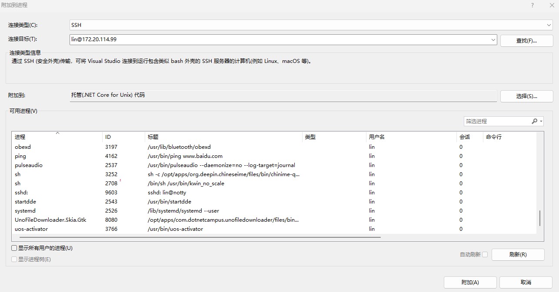Click the 刷新(R) button

tap(518, 255)
